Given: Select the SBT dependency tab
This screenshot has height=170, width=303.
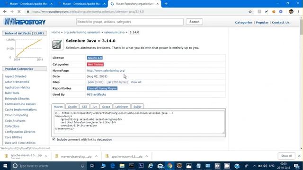Looking at the screenshot, I should (84, 106).
